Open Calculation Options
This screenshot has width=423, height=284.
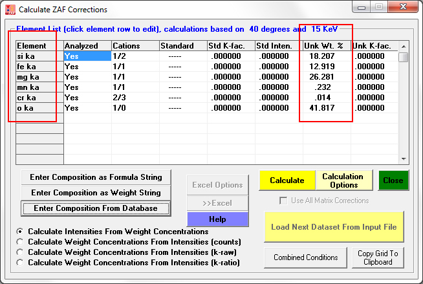pyautogui.click(x=342, y=180)
